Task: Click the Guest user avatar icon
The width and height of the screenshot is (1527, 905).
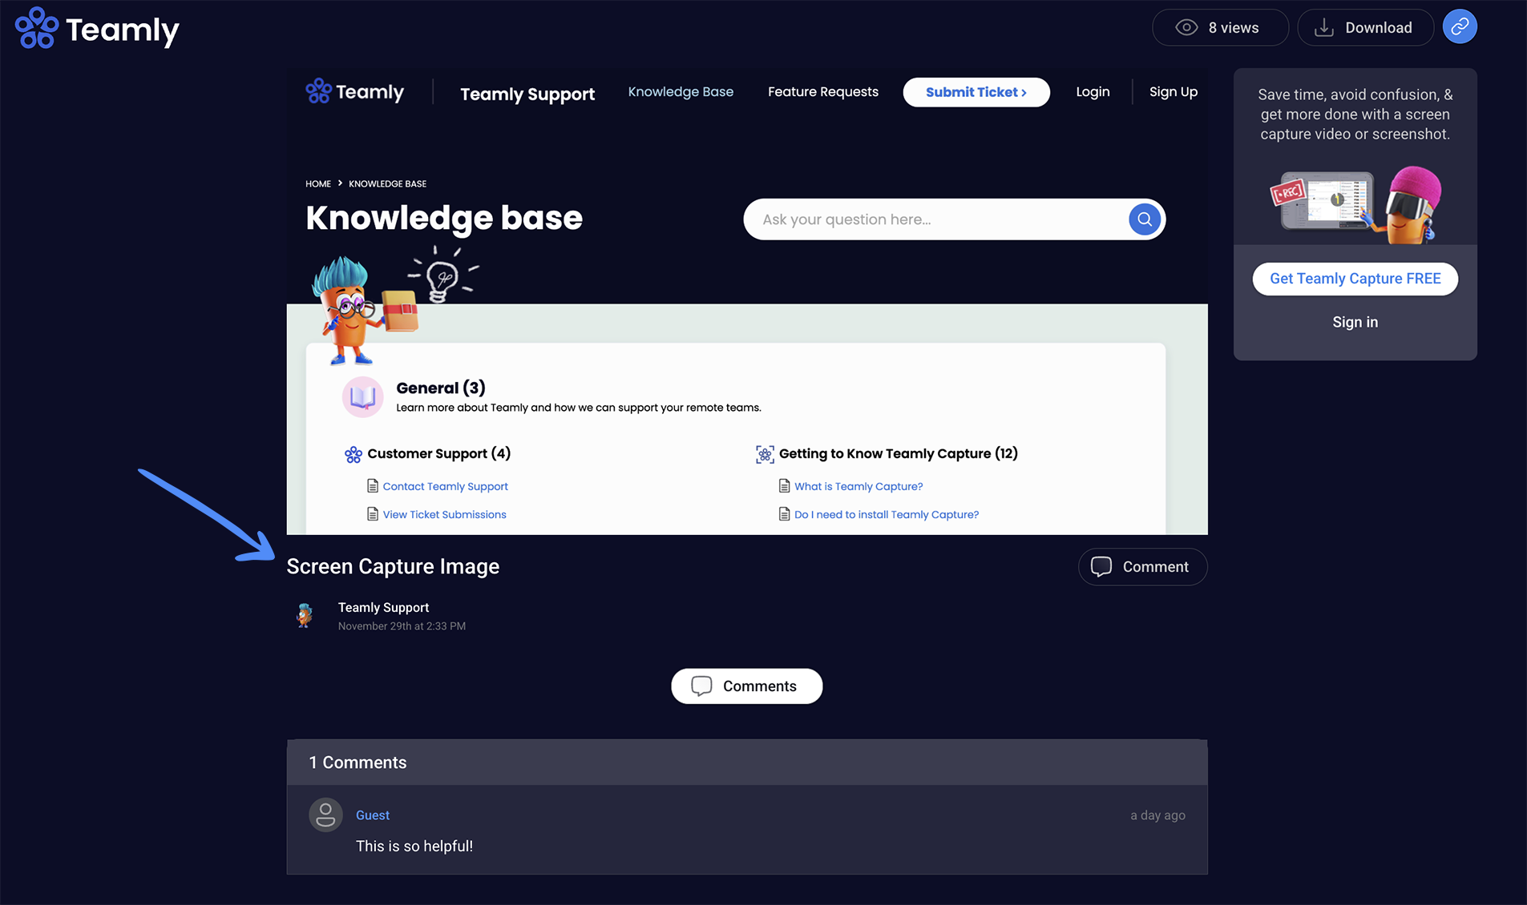Action: point(325,815)
